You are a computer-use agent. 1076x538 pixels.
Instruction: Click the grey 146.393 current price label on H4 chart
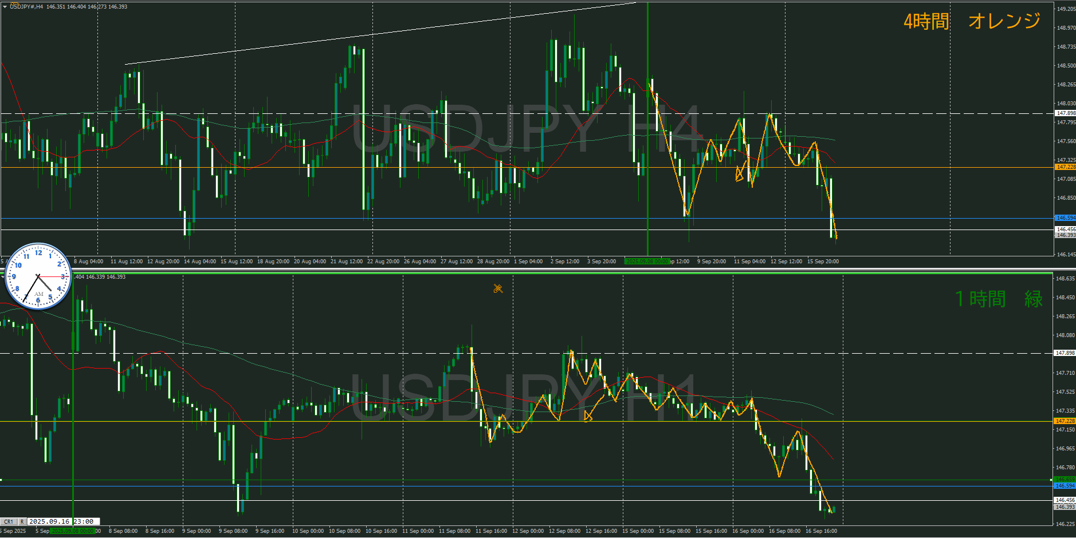(x=1065, y=235)
